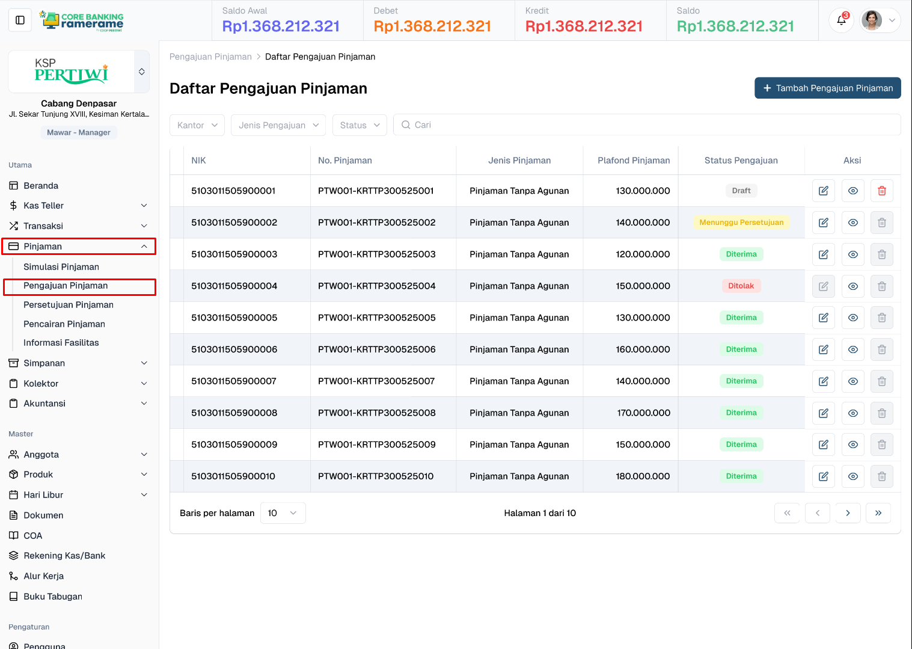The height and width of the screenshot is (649, 912).
Task: Click the Tambah Pengajuan Pinjaman button
Action: (x=828, y=88)
